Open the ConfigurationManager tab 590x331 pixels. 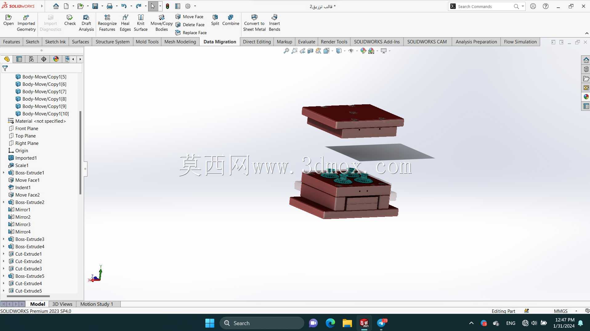point(31,59)
